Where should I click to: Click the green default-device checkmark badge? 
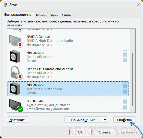(x=20, y=109)
